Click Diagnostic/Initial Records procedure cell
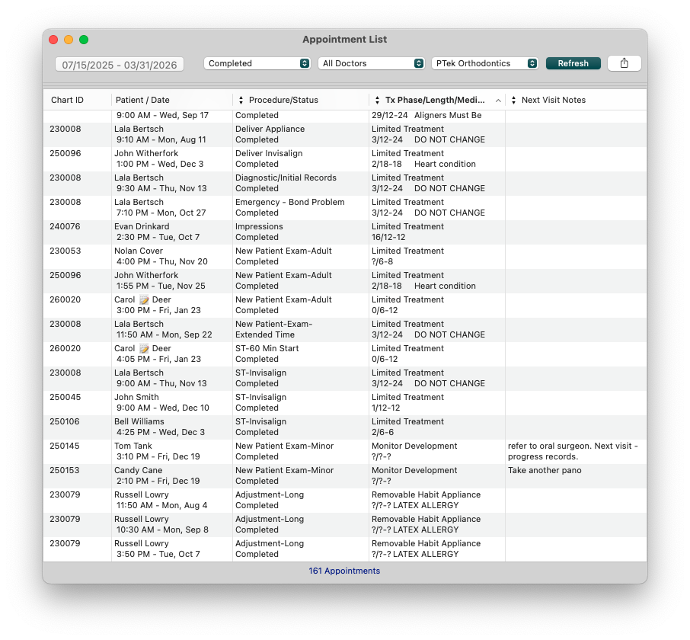 pyautogui.click(x=286, y=178)
